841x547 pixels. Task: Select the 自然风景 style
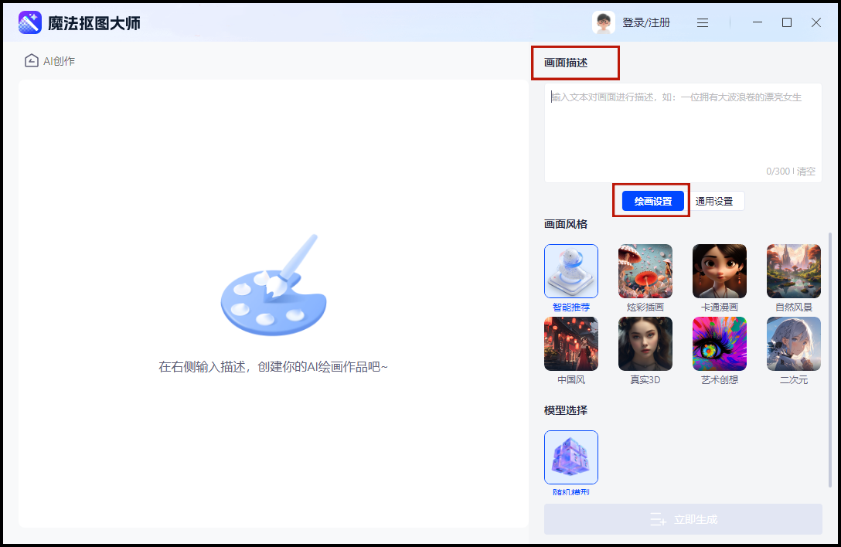point(793,271)
